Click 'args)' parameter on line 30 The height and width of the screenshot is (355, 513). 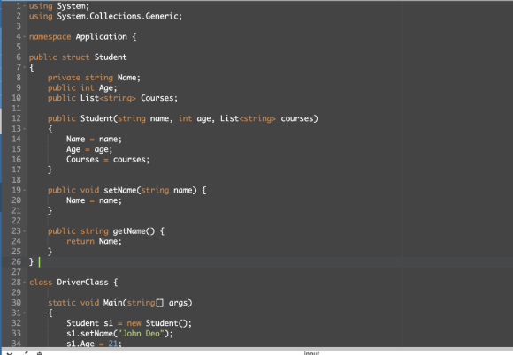click(180, 303)
